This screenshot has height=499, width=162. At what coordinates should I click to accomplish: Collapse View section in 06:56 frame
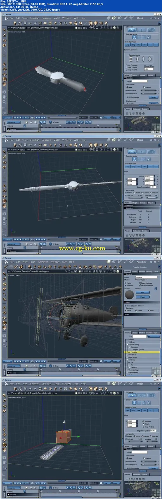125,302
